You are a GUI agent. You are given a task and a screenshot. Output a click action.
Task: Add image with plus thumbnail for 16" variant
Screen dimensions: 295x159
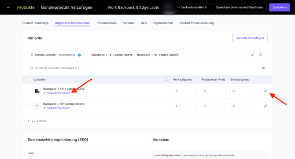coord(37,106)
